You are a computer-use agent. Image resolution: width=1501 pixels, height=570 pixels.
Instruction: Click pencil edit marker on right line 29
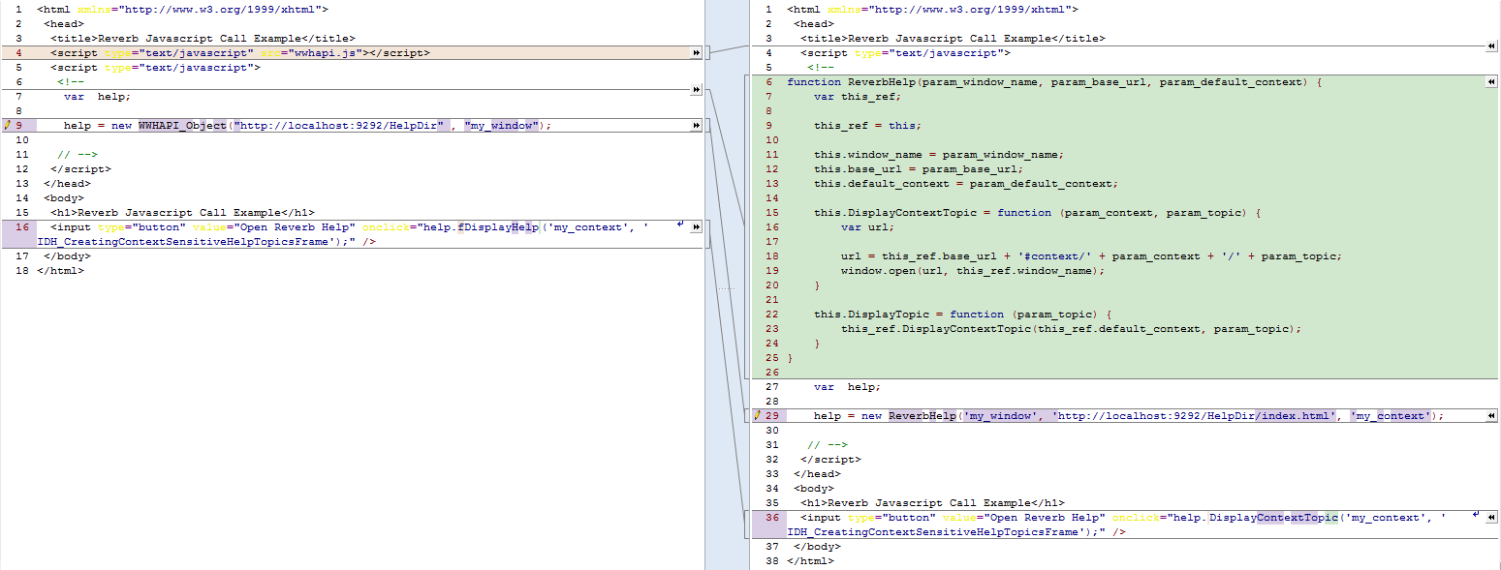click(x=758, y=416)
